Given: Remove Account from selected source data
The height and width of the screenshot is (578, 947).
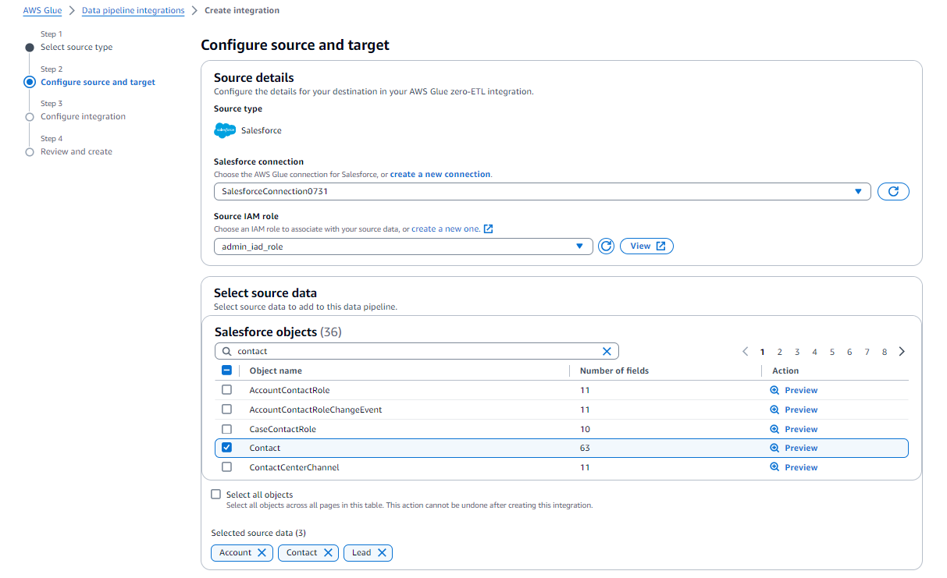Looking at the screenshot, I should click(263, 552).
